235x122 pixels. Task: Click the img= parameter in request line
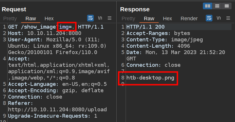coord(67,27)
